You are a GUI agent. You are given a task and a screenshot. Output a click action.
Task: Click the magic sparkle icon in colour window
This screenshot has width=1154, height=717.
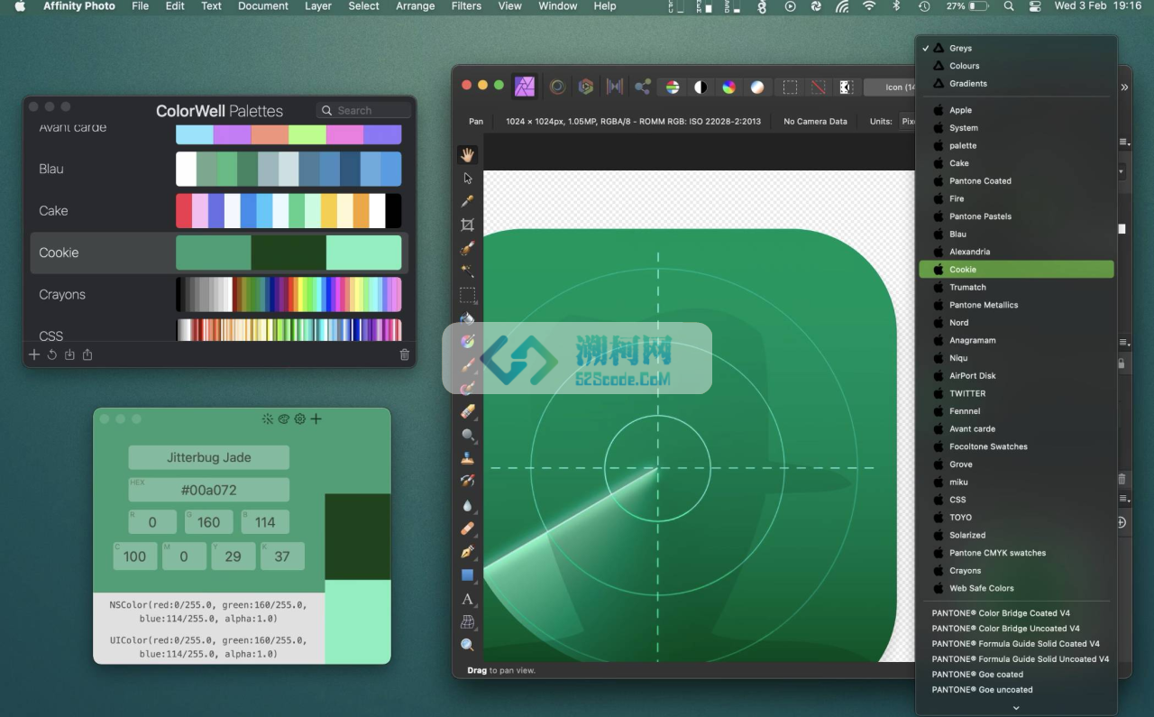[267, 418]
